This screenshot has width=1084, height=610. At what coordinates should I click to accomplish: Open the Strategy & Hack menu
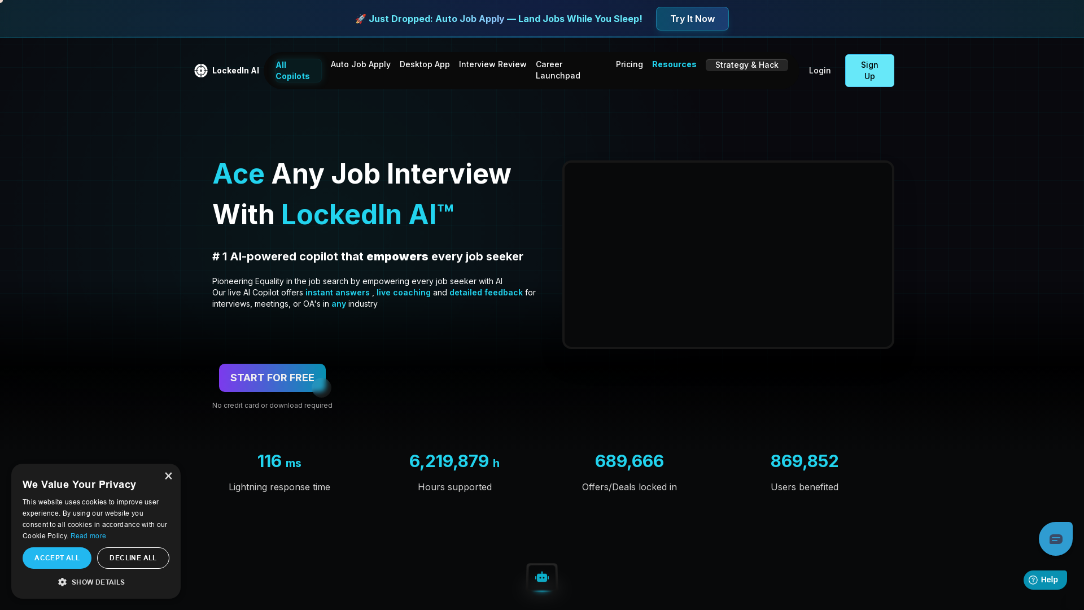[x=746, y=64]
